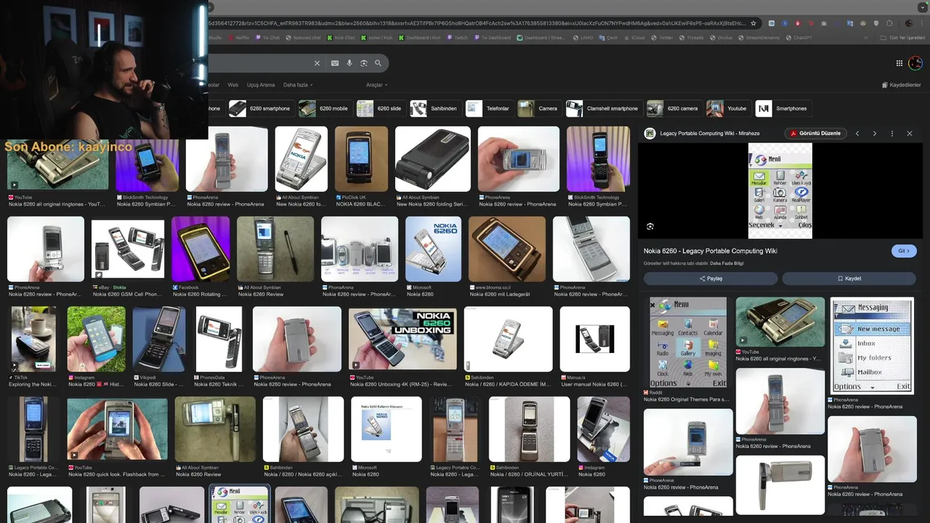Open the Reddit Nokia 6260 Original Themes related image
Screen dimensions: 930x523
pos(687,342)
